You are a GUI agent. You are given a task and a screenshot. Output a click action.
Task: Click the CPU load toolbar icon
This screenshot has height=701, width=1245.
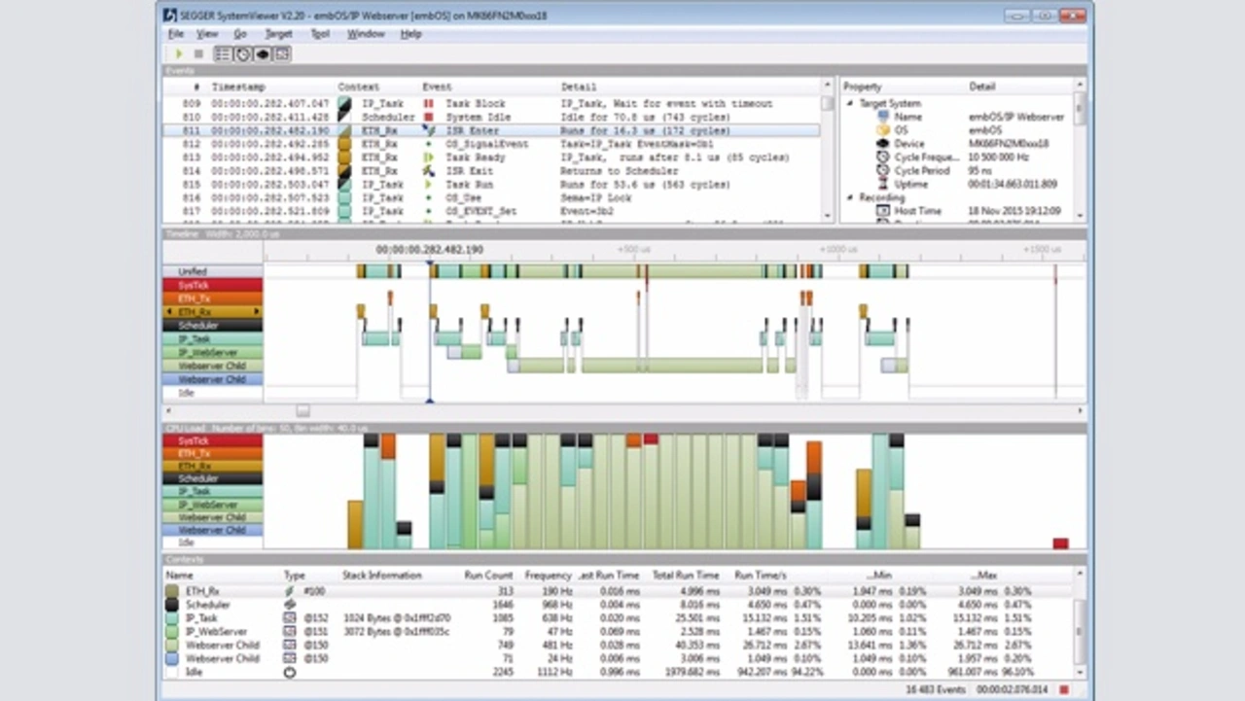(x=262, y=54)
